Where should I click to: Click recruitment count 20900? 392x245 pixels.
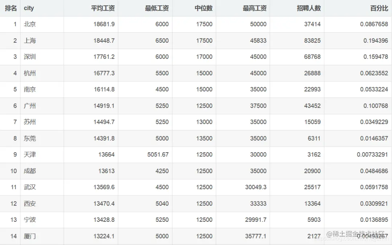312,171
